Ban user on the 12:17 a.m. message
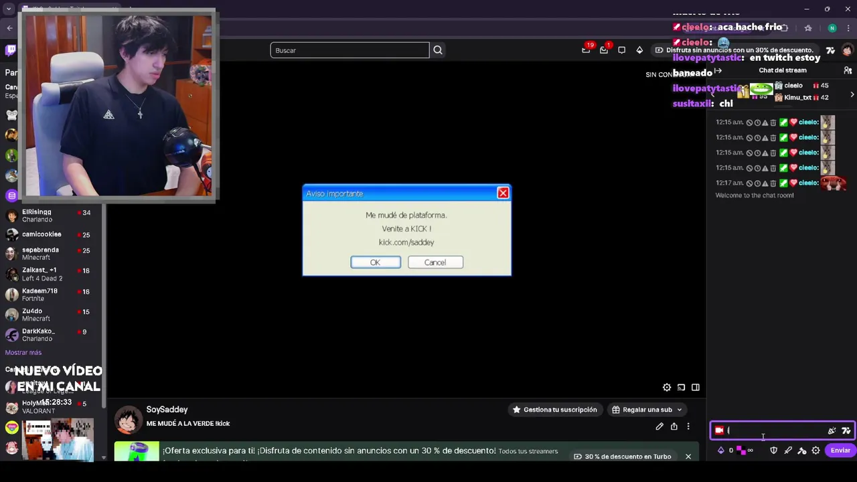 (x=750, y=183)
